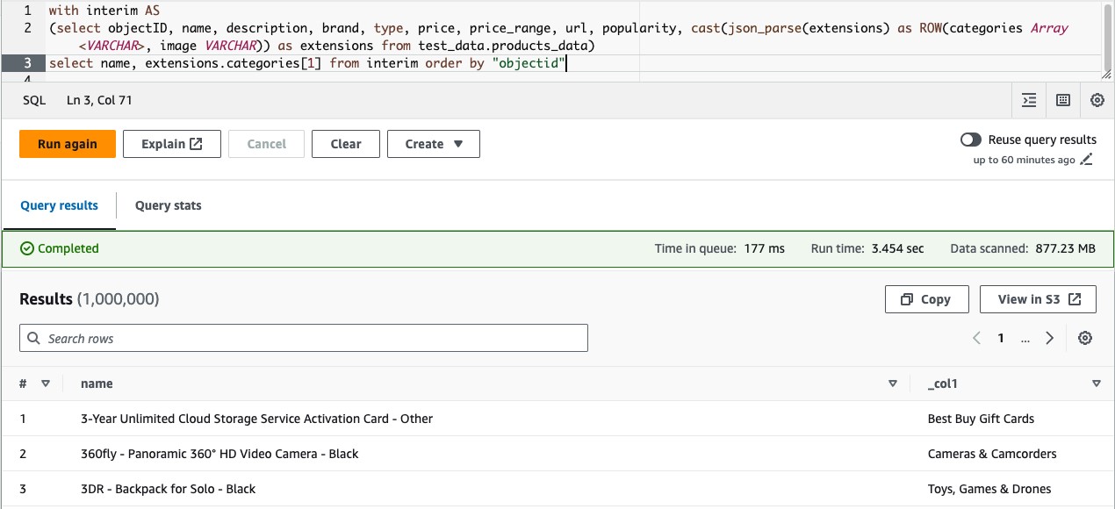
Task: Open the results table preferences gear
Action: pyautogui.click(x=1085, y=337)
